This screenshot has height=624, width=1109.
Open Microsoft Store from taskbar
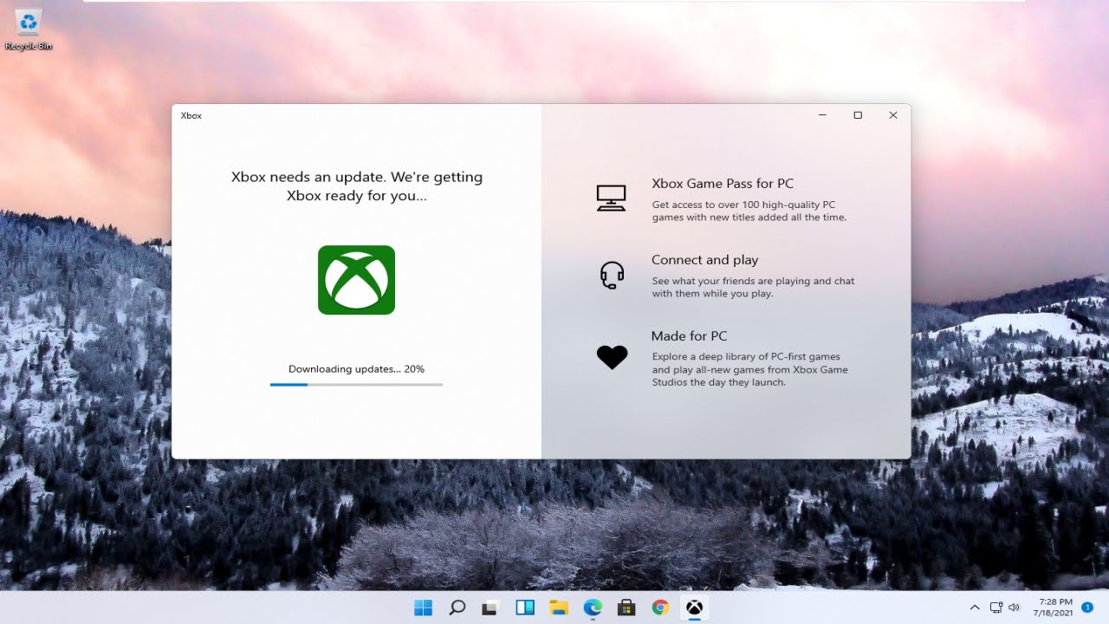626,608
